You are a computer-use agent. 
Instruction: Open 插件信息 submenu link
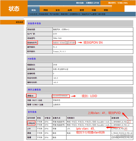(102, 14)
